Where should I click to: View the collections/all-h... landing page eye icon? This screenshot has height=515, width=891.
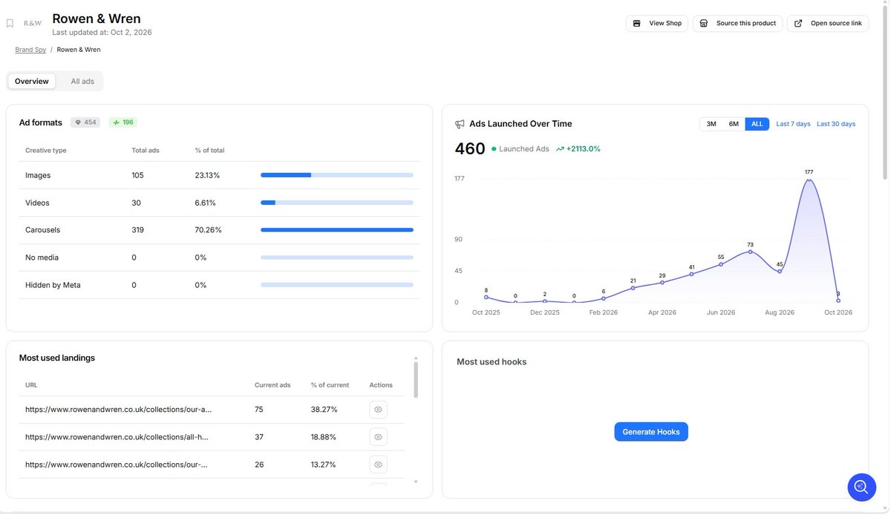[378, 437]
